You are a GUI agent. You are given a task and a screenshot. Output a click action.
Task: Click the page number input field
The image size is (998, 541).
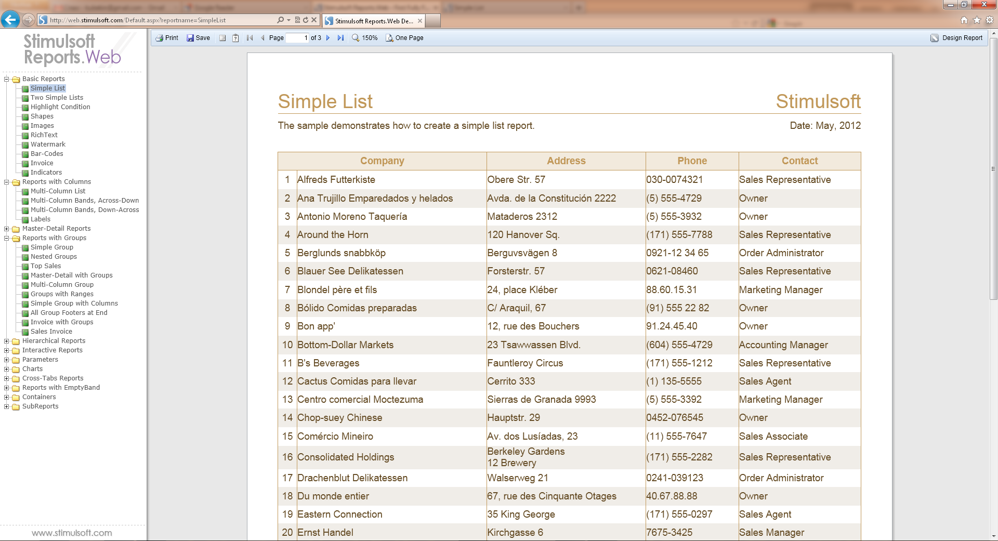pyautogui.click(x=297, y=38)
